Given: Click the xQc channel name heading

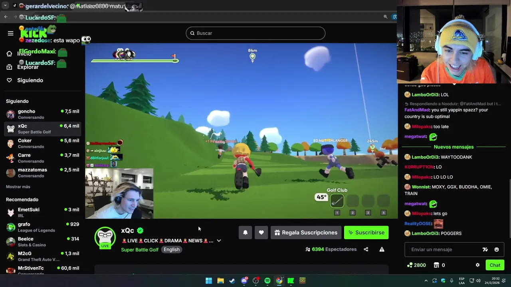Looking at the screenshot, I should pos(127,230).
